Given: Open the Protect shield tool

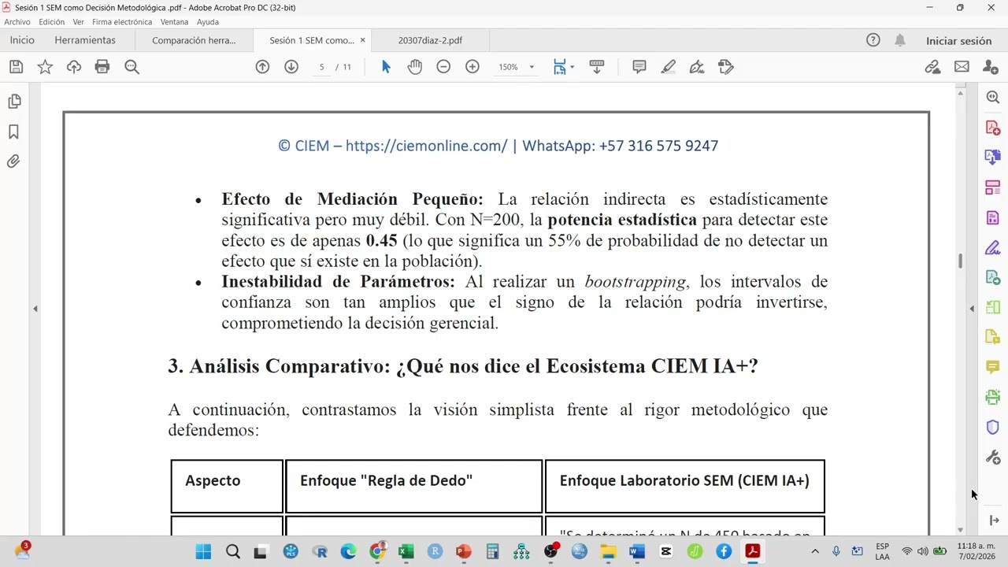Looking at the screenshot, I should click(x=993, y=428).
